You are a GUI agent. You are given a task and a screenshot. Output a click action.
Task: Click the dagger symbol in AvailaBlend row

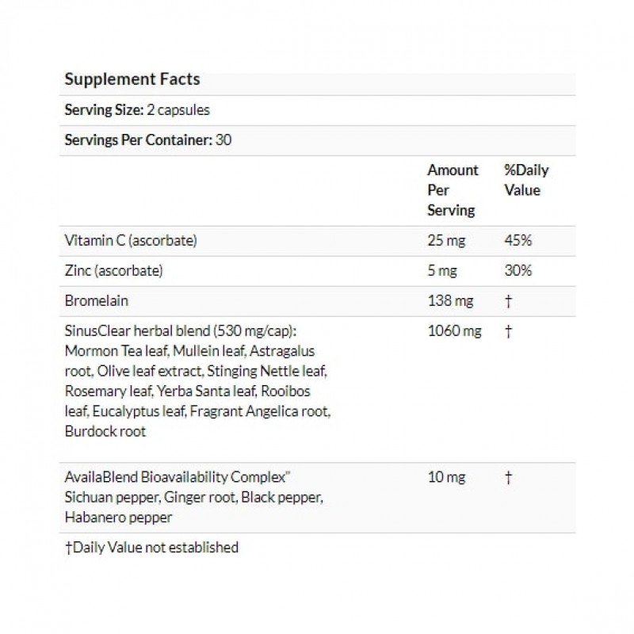tap(507, 477)
